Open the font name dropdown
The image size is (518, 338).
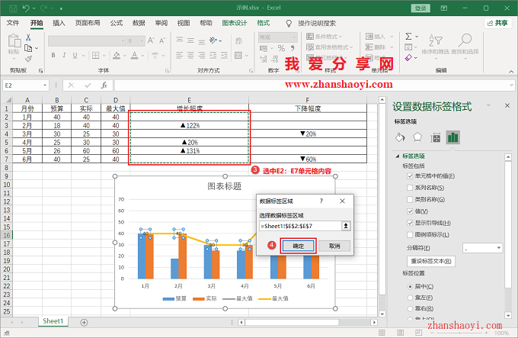click(123, 41)
